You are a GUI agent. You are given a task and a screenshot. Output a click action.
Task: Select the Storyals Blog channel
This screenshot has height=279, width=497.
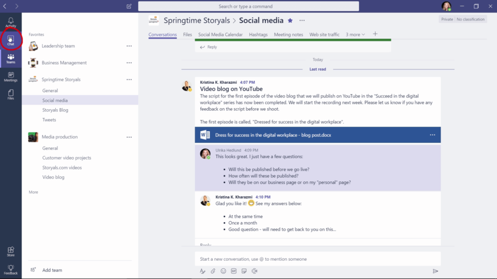(55, 110)
